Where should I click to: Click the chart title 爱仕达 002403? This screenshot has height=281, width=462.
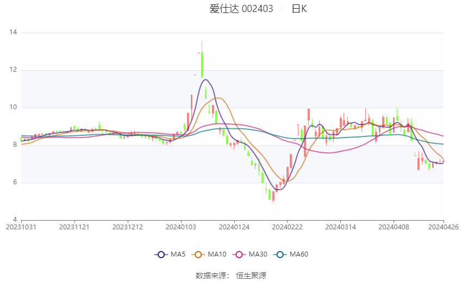pyautogui.click(x=241, y=9)
